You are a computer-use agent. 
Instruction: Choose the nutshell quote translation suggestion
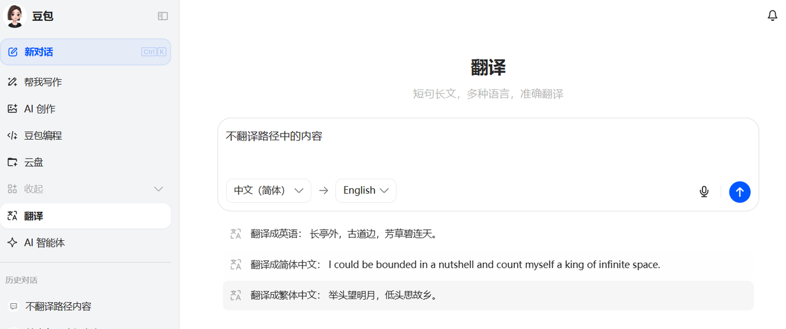(488, 265)
